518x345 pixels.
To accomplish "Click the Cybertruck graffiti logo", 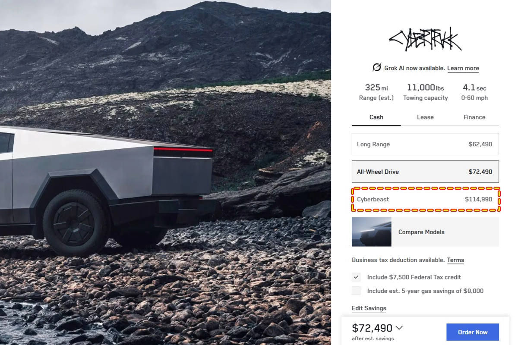I will tap(425, 40).
